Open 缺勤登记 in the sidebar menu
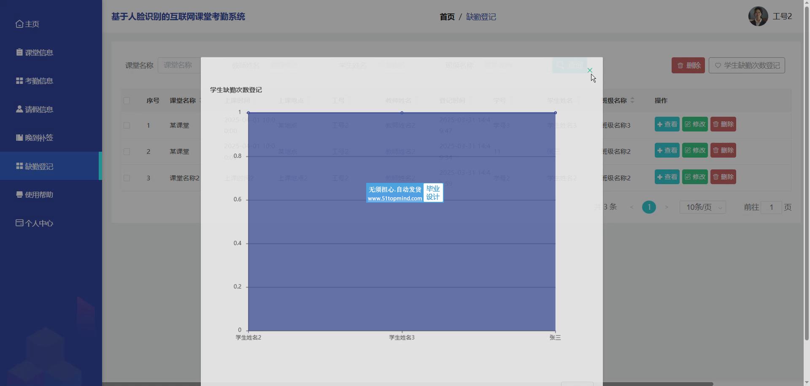 pos(39,166)
